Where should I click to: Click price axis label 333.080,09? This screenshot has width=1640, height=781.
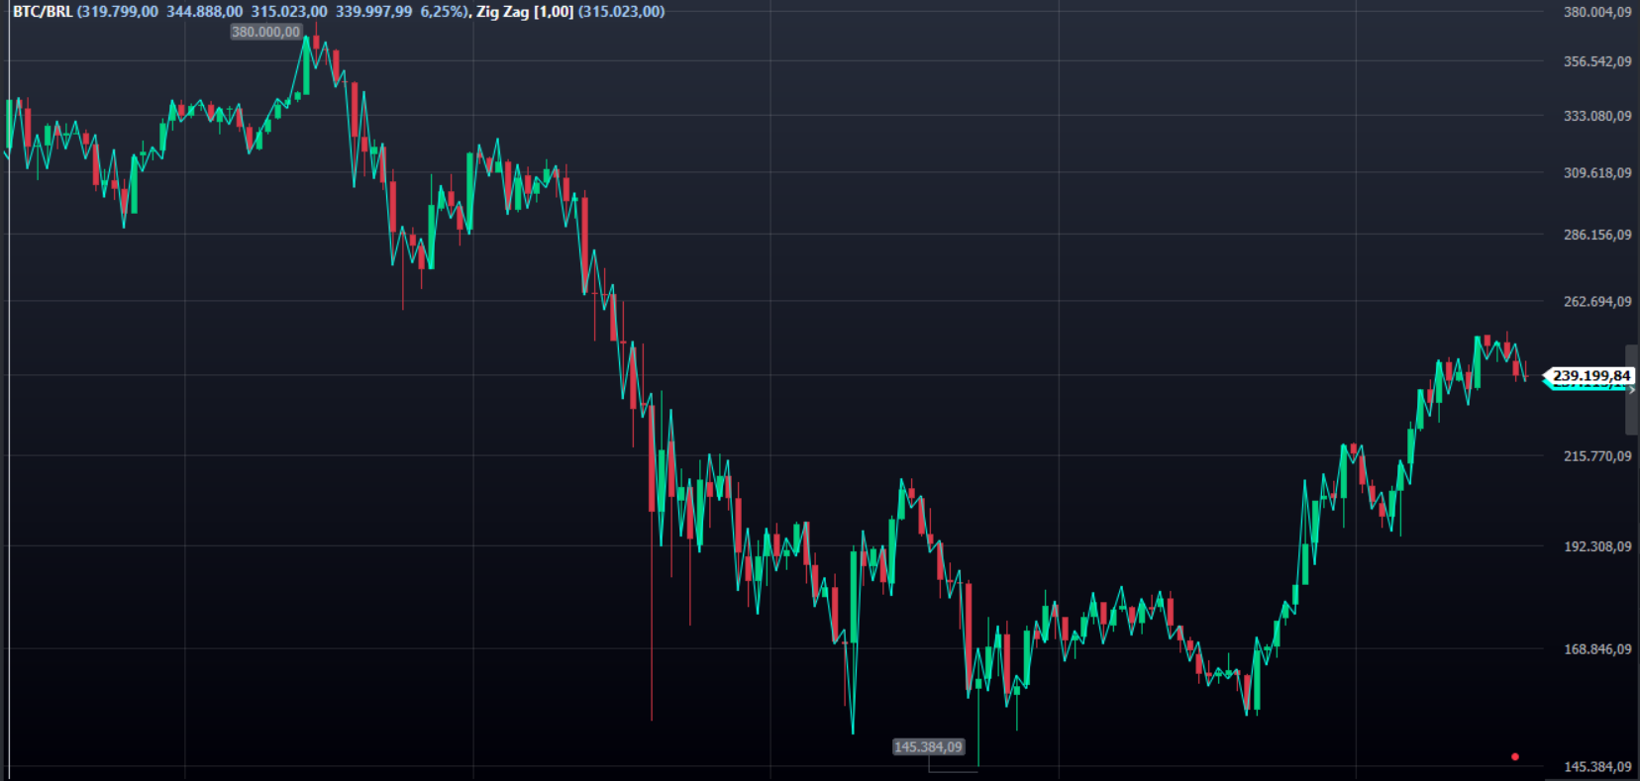click(x=1597, y=116)
